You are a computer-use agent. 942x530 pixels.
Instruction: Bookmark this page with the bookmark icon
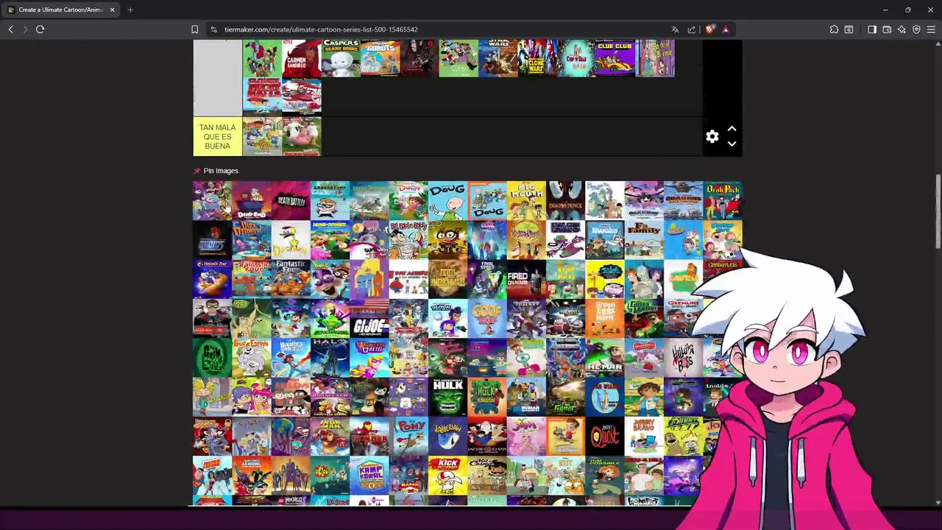click(x=194, y=29)
